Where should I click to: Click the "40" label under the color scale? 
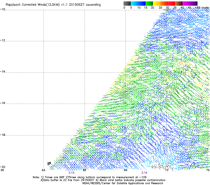[x=182, y=8]
